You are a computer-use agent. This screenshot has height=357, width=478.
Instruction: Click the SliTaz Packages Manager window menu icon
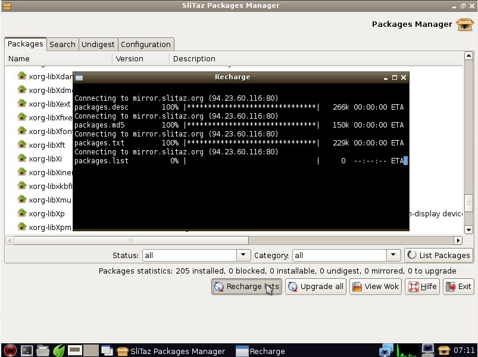7,5
